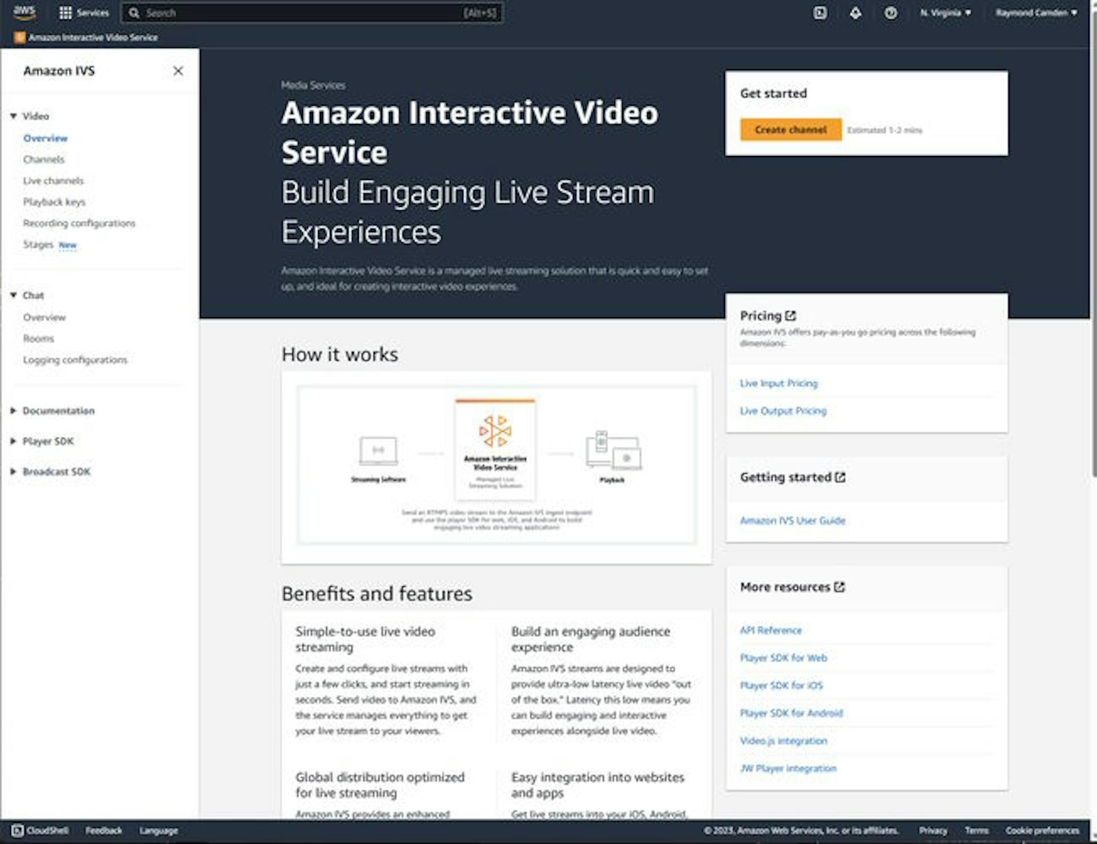The width and height of the screenshot is (1097, 844).
Task: Open the N. Virginia region dropdown
Action: (946, 13)
